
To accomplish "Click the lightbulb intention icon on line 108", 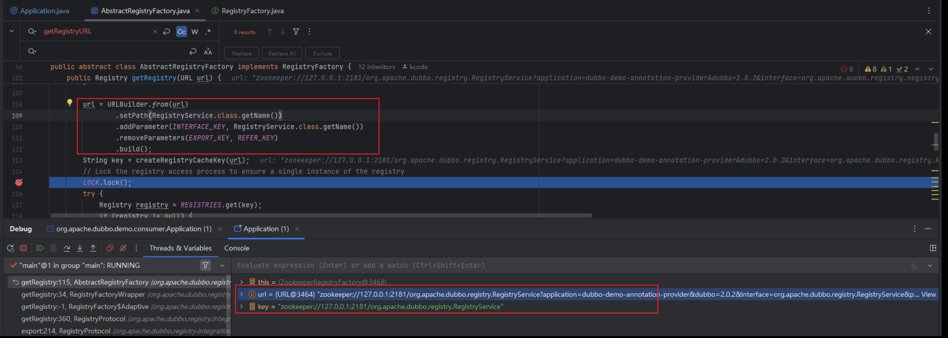I will click(x=69, y=103).
